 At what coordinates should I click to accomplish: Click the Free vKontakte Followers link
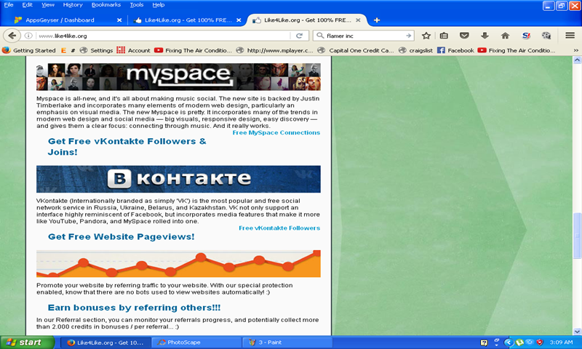(279, 228)
